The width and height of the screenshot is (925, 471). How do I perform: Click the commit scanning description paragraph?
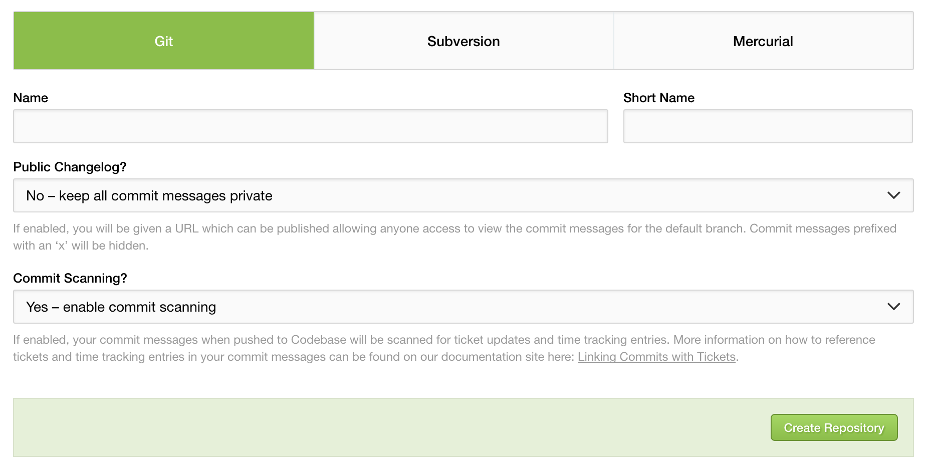click(444, 348)
